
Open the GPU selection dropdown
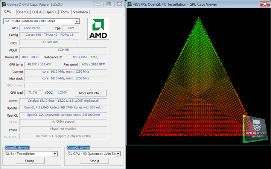pyautogui.click(x=77, y=21)
